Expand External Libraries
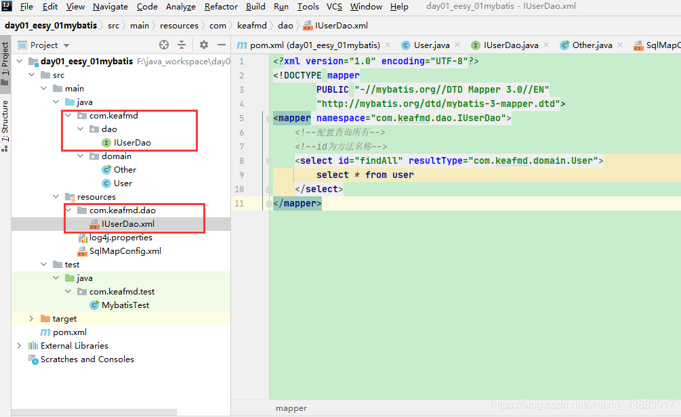 click(x=19, y=346)
